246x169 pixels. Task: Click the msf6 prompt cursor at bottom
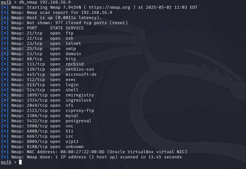click(20, 162)
